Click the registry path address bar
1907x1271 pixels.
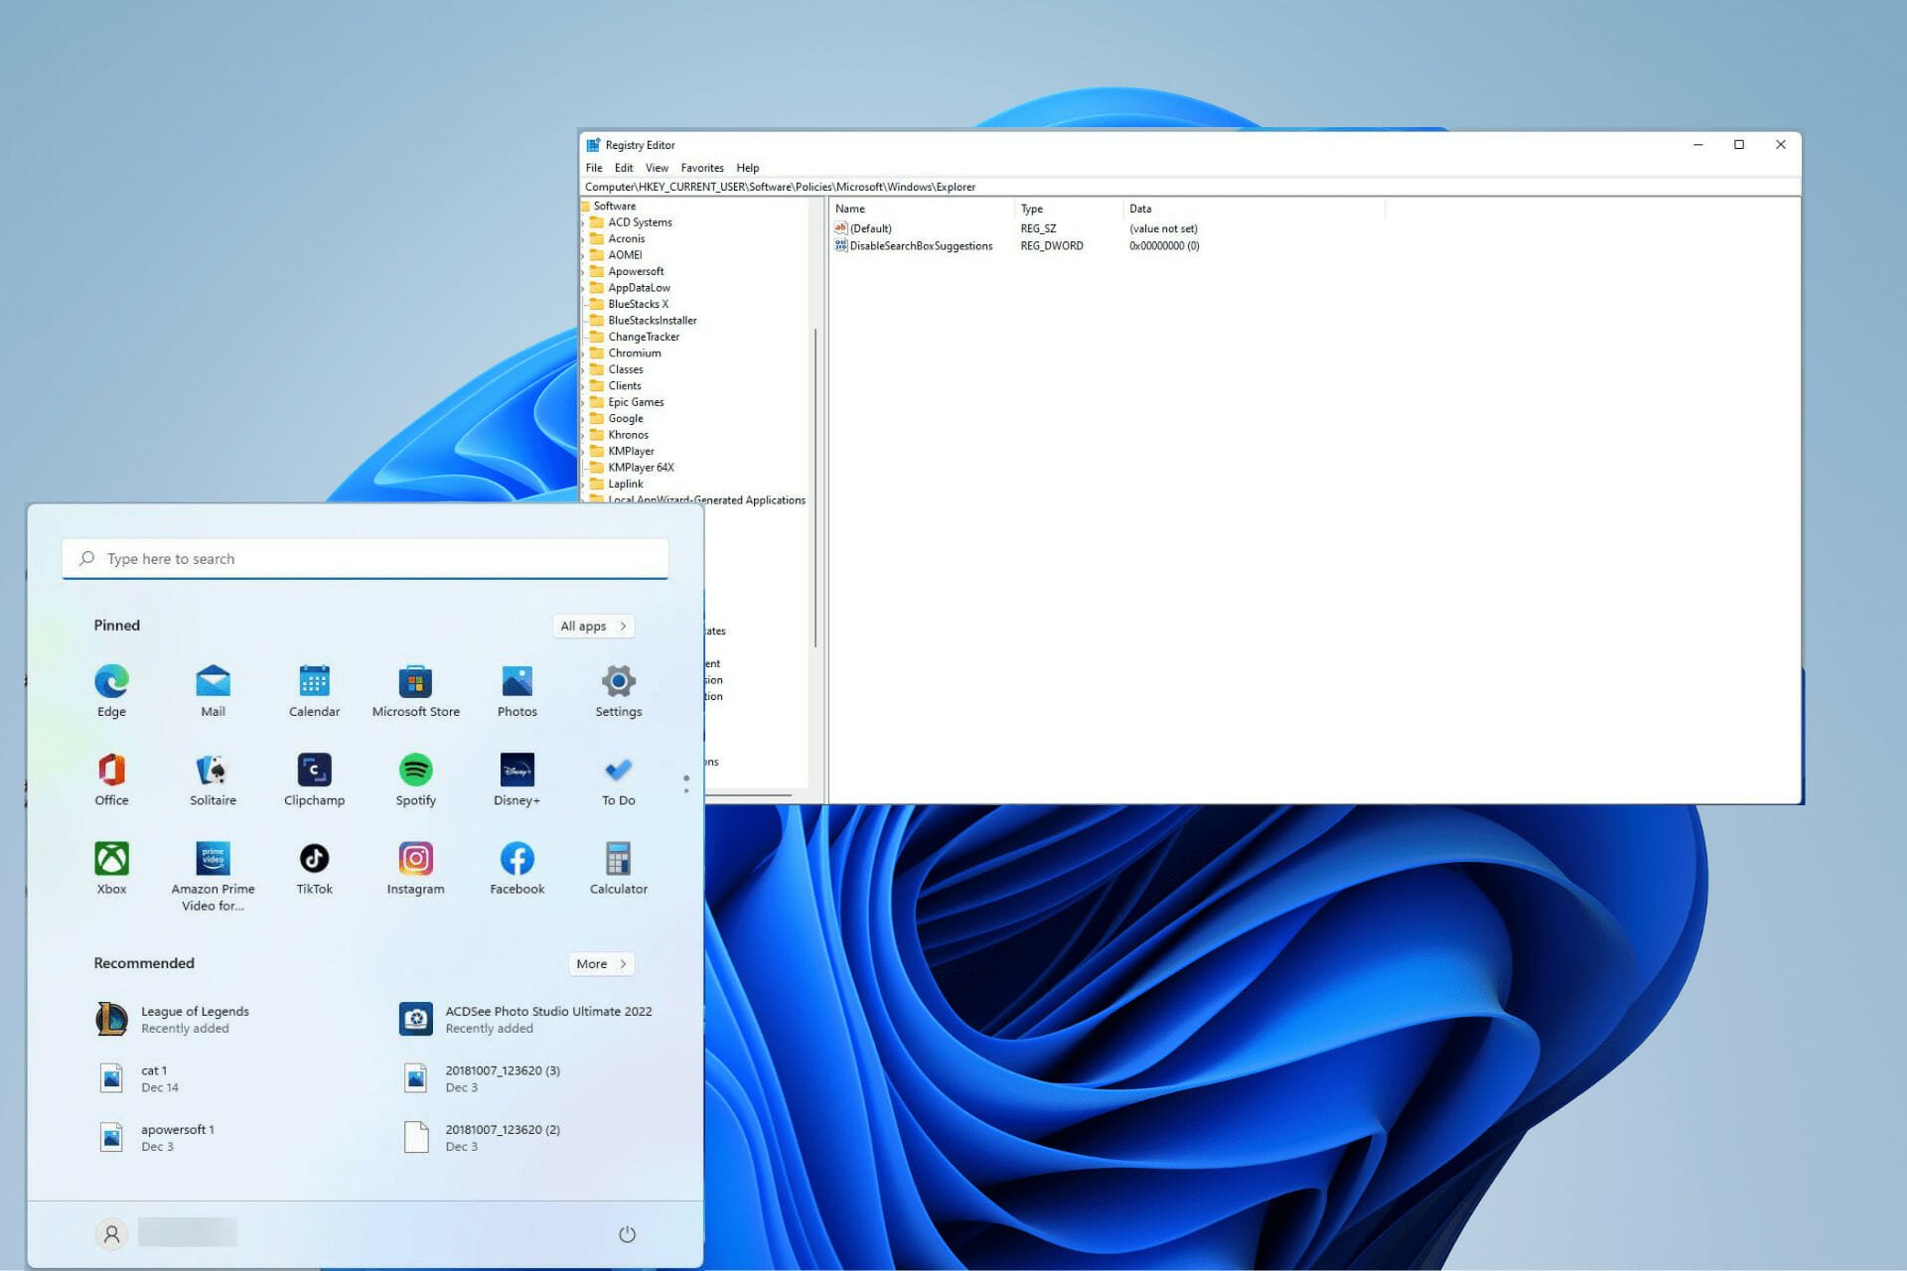pyautogui.click(x=1190, y=187)
